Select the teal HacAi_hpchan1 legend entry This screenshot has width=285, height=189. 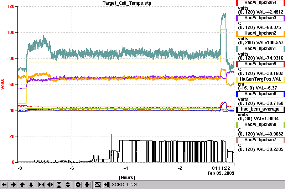[260, 49]
